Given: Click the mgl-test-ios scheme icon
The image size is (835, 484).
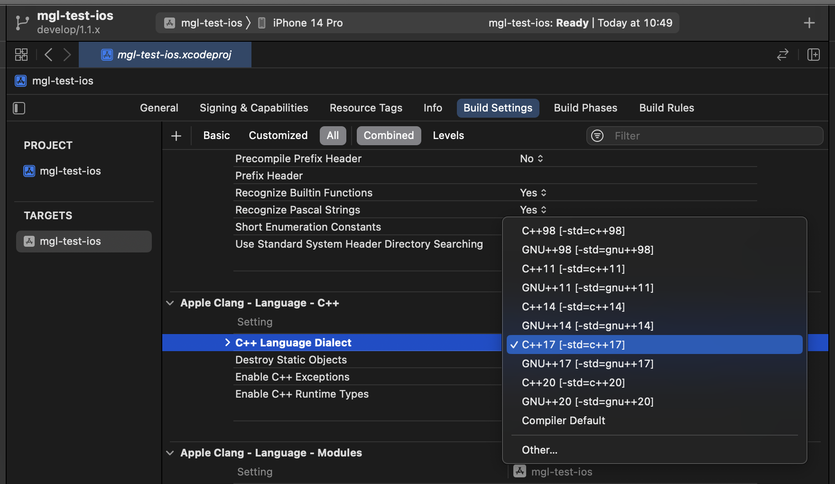Looking at the screenshot, I should point(169,23).
